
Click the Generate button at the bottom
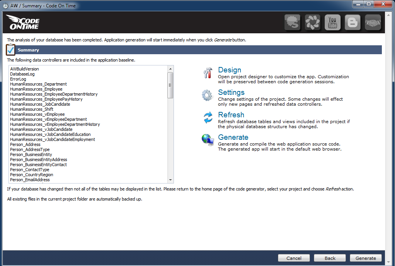[366, 258]
